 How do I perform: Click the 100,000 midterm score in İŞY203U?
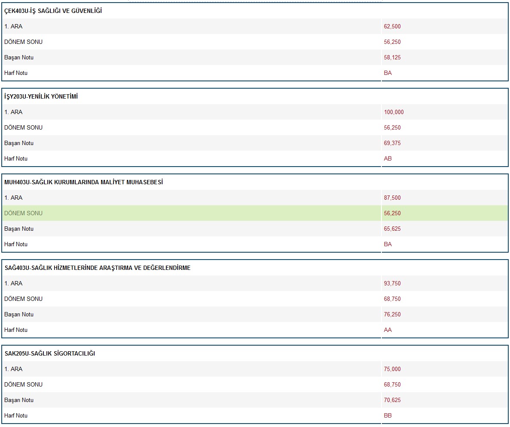(393, 112)
